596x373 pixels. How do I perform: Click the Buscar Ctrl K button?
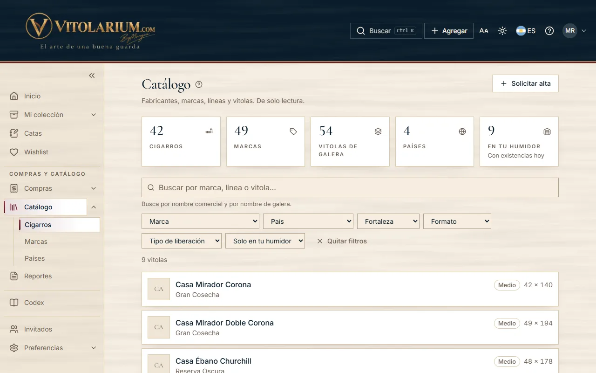click(x=386, y=31)
